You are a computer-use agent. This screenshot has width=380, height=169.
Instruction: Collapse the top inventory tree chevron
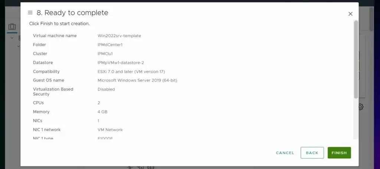pos(12,38)
